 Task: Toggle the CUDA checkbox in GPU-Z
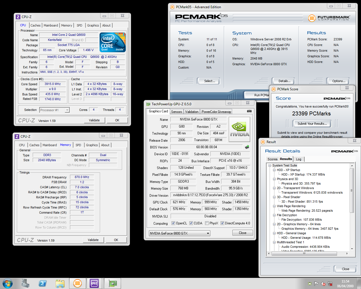point(191,223)
